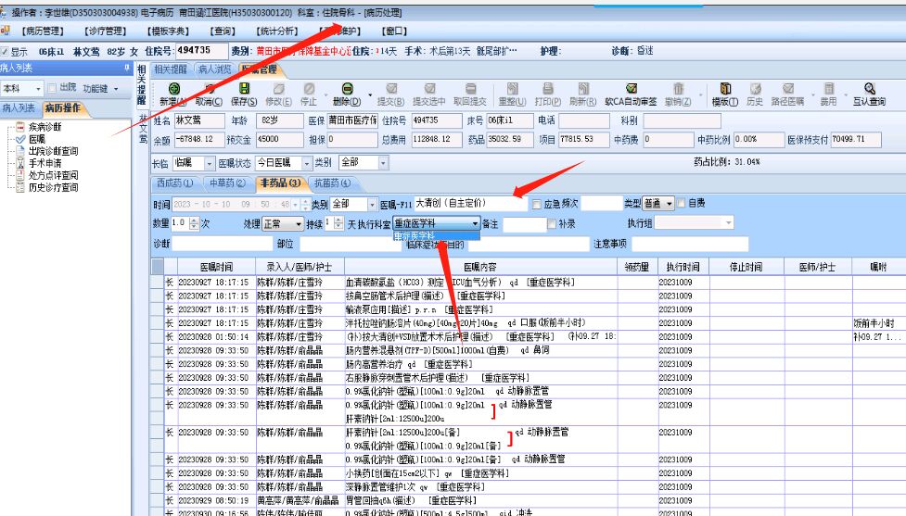This screenshot has width=906, height=516.
Task: Click the 撤销(Z) undo trash icon
Action: click(x=679, y=89)
